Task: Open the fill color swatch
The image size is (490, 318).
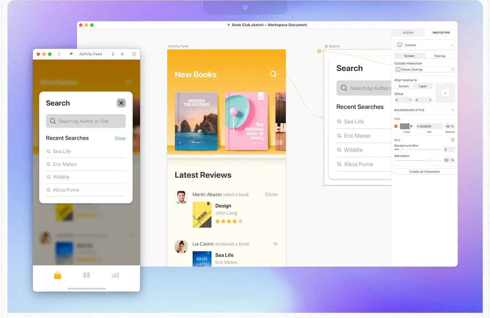Action: point(405,126)
